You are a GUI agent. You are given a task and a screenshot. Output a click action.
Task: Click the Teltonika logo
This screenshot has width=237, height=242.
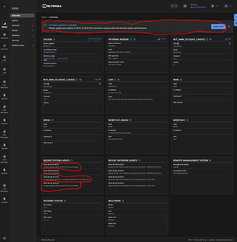[x=51, y=6]
